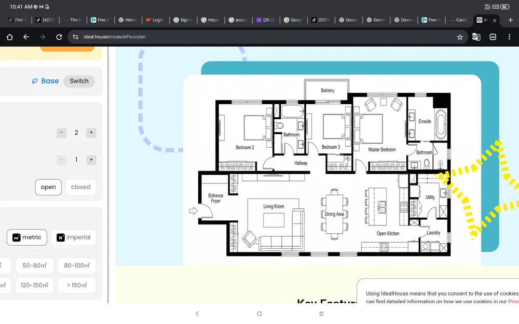The width and height of the screenshot is (519, 324).
Task: Select the 80-100㎡ area size
Action: [76, 266]
